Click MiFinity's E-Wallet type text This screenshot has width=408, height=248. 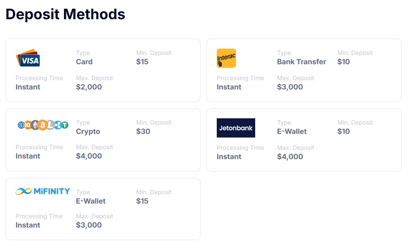pos(91,201)
